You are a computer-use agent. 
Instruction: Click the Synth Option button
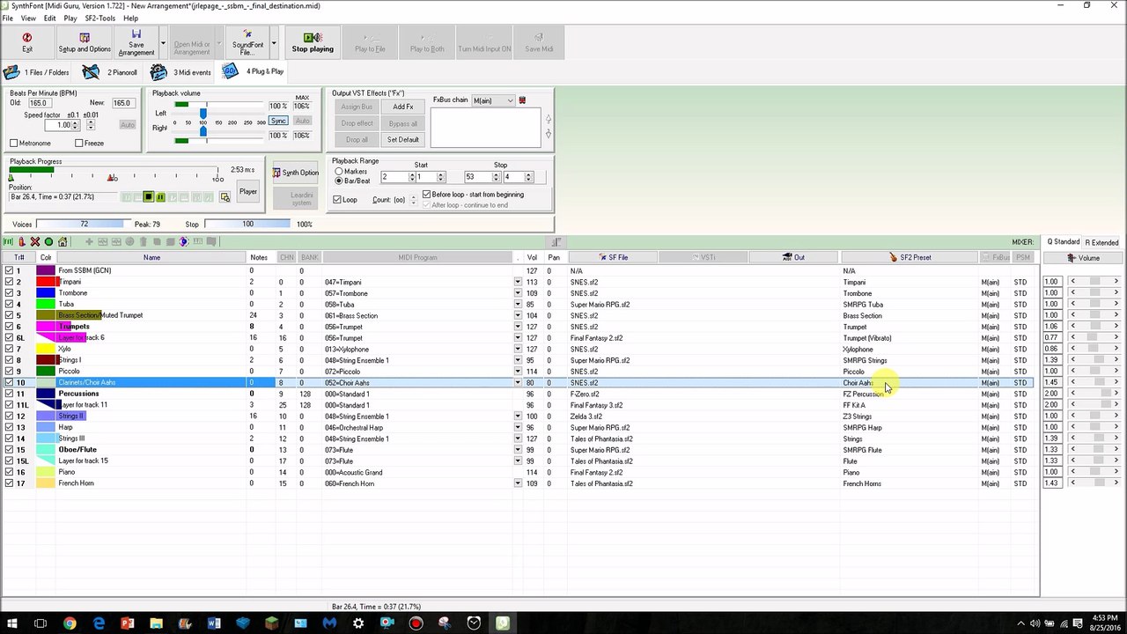point(296,173)
